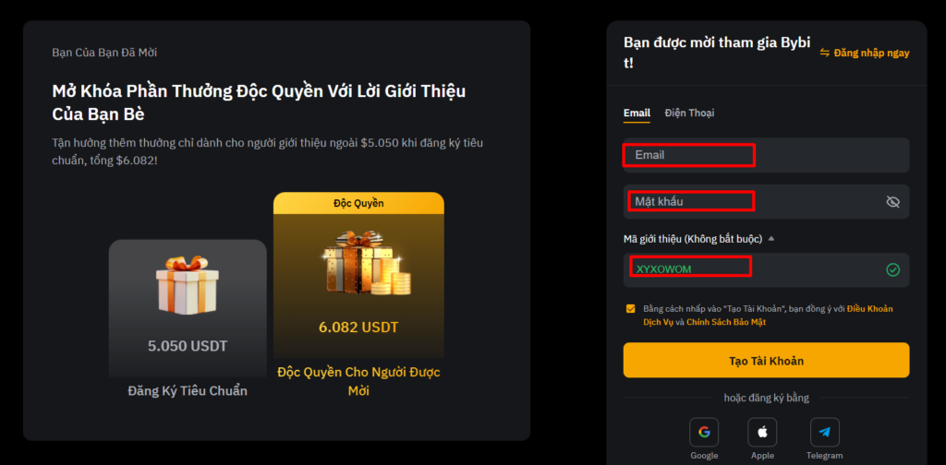
Task: Open the Điều Khoản Dịch Vụ link
Action: [768, 315]
